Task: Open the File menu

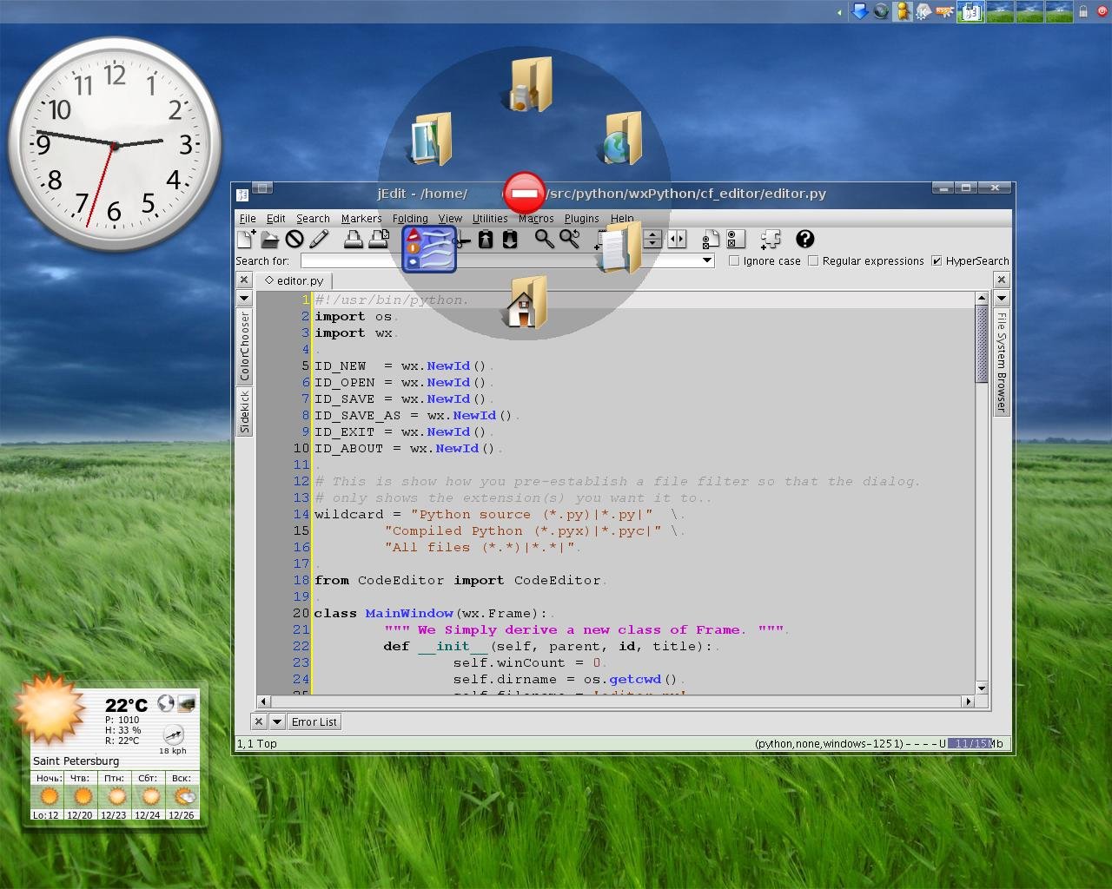Action: click(x=248, y=219)
